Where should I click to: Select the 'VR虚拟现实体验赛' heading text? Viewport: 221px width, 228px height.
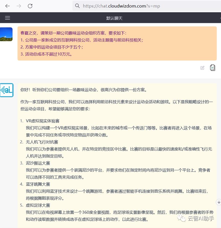pyautogui.click(x=44, y=121)
